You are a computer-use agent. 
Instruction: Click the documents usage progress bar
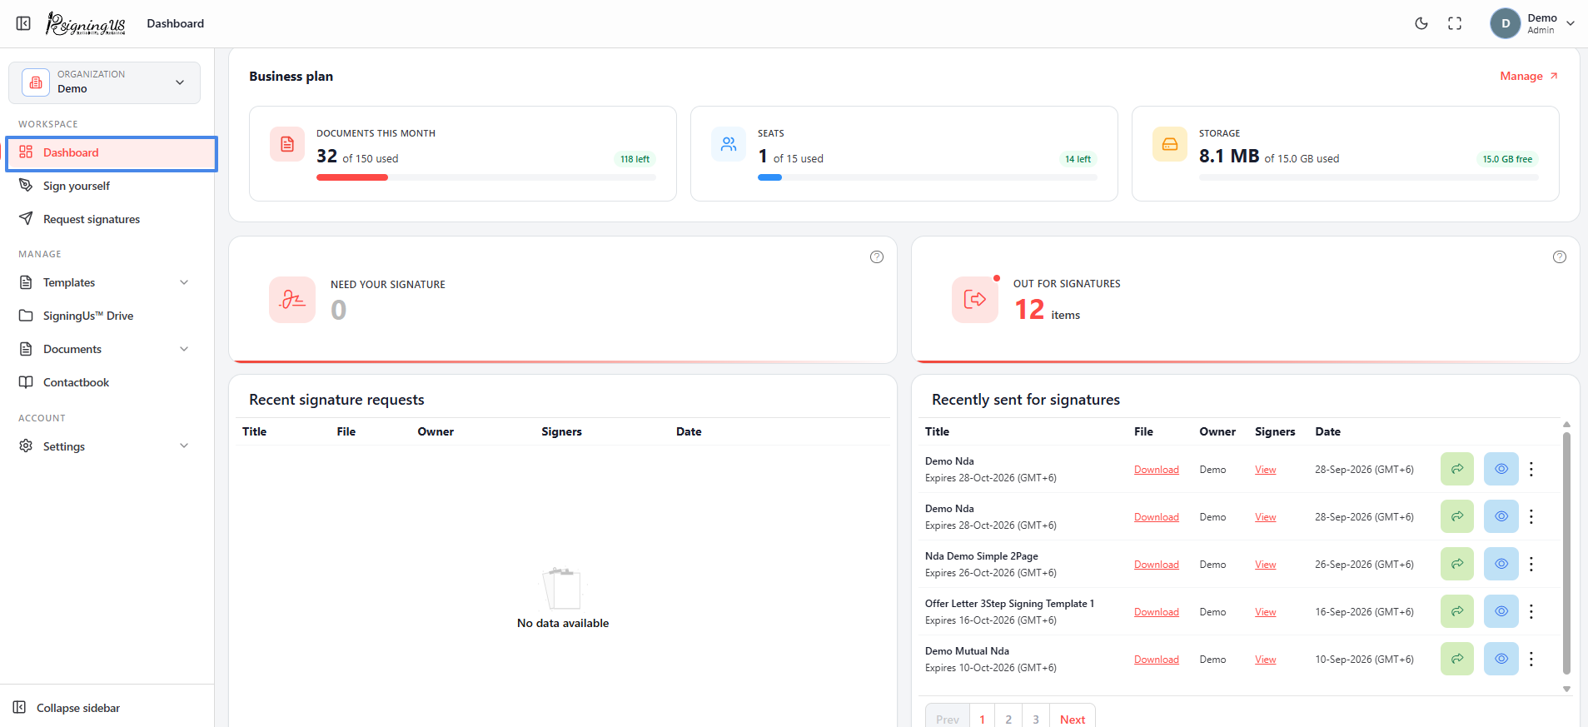pyautogui.click(x=486, y=177)
